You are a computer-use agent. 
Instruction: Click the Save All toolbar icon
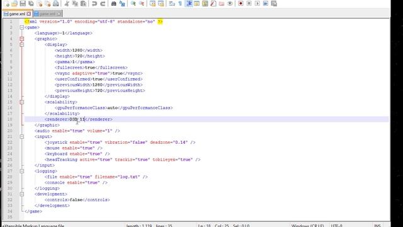pyautogui.click(x=31, y=4)
